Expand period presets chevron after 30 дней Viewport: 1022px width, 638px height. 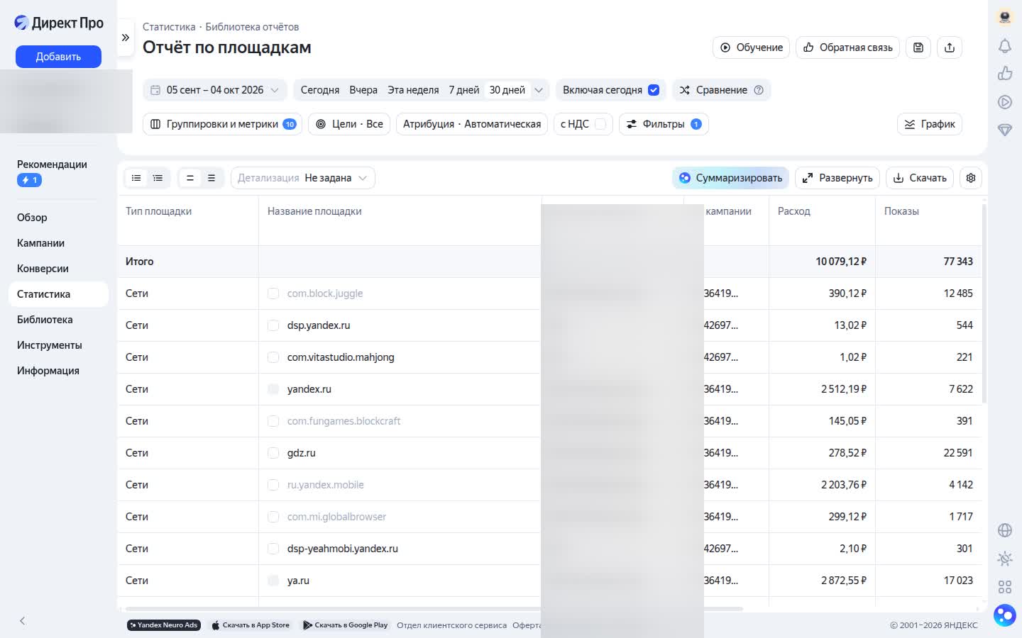tap(539, 90)
